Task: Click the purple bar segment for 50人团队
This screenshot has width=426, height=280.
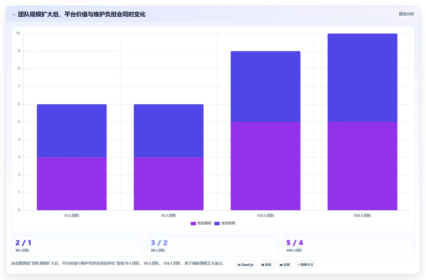Action: [169, 184]
